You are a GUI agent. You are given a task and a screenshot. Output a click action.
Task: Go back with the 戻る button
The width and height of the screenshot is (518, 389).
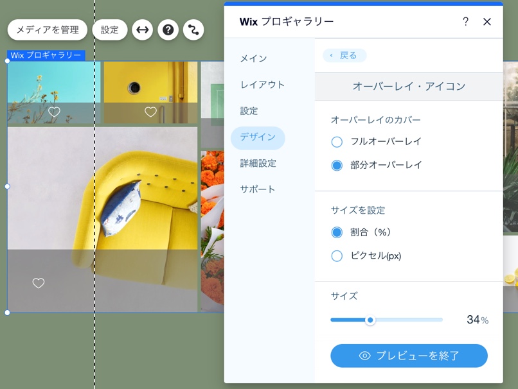344,55
